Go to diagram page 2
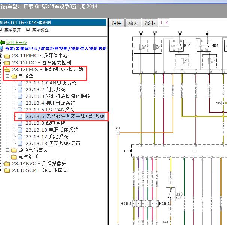The width and height of the screenshot is (227, 225). 166,22
